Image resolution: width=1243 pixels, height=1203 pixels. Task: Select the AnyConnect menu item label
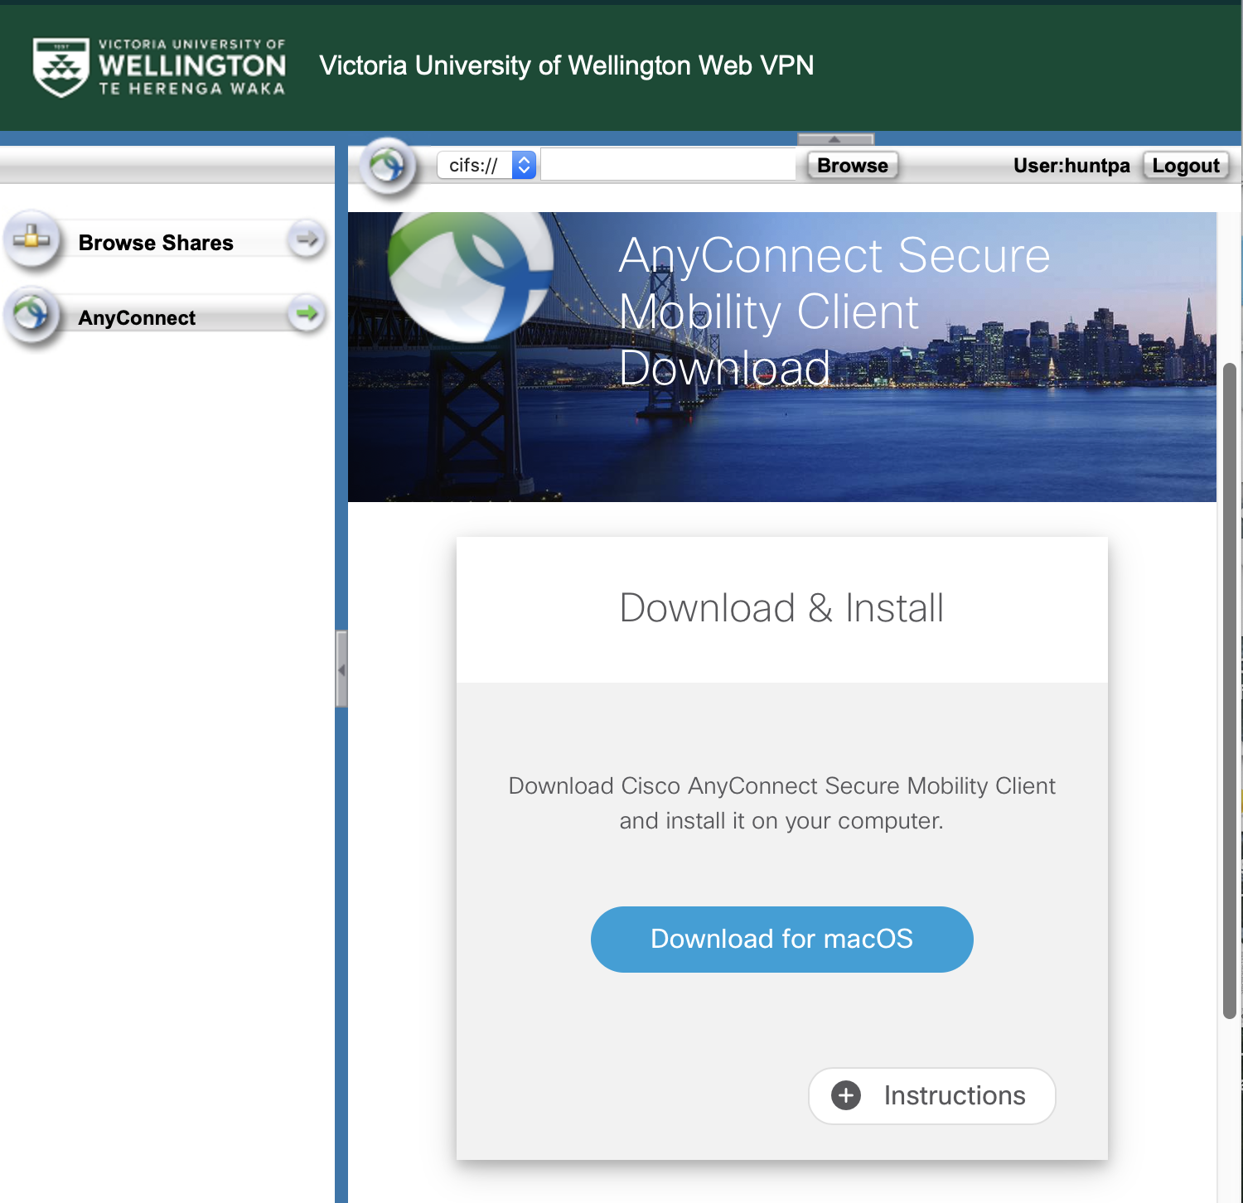click(137, 318)
